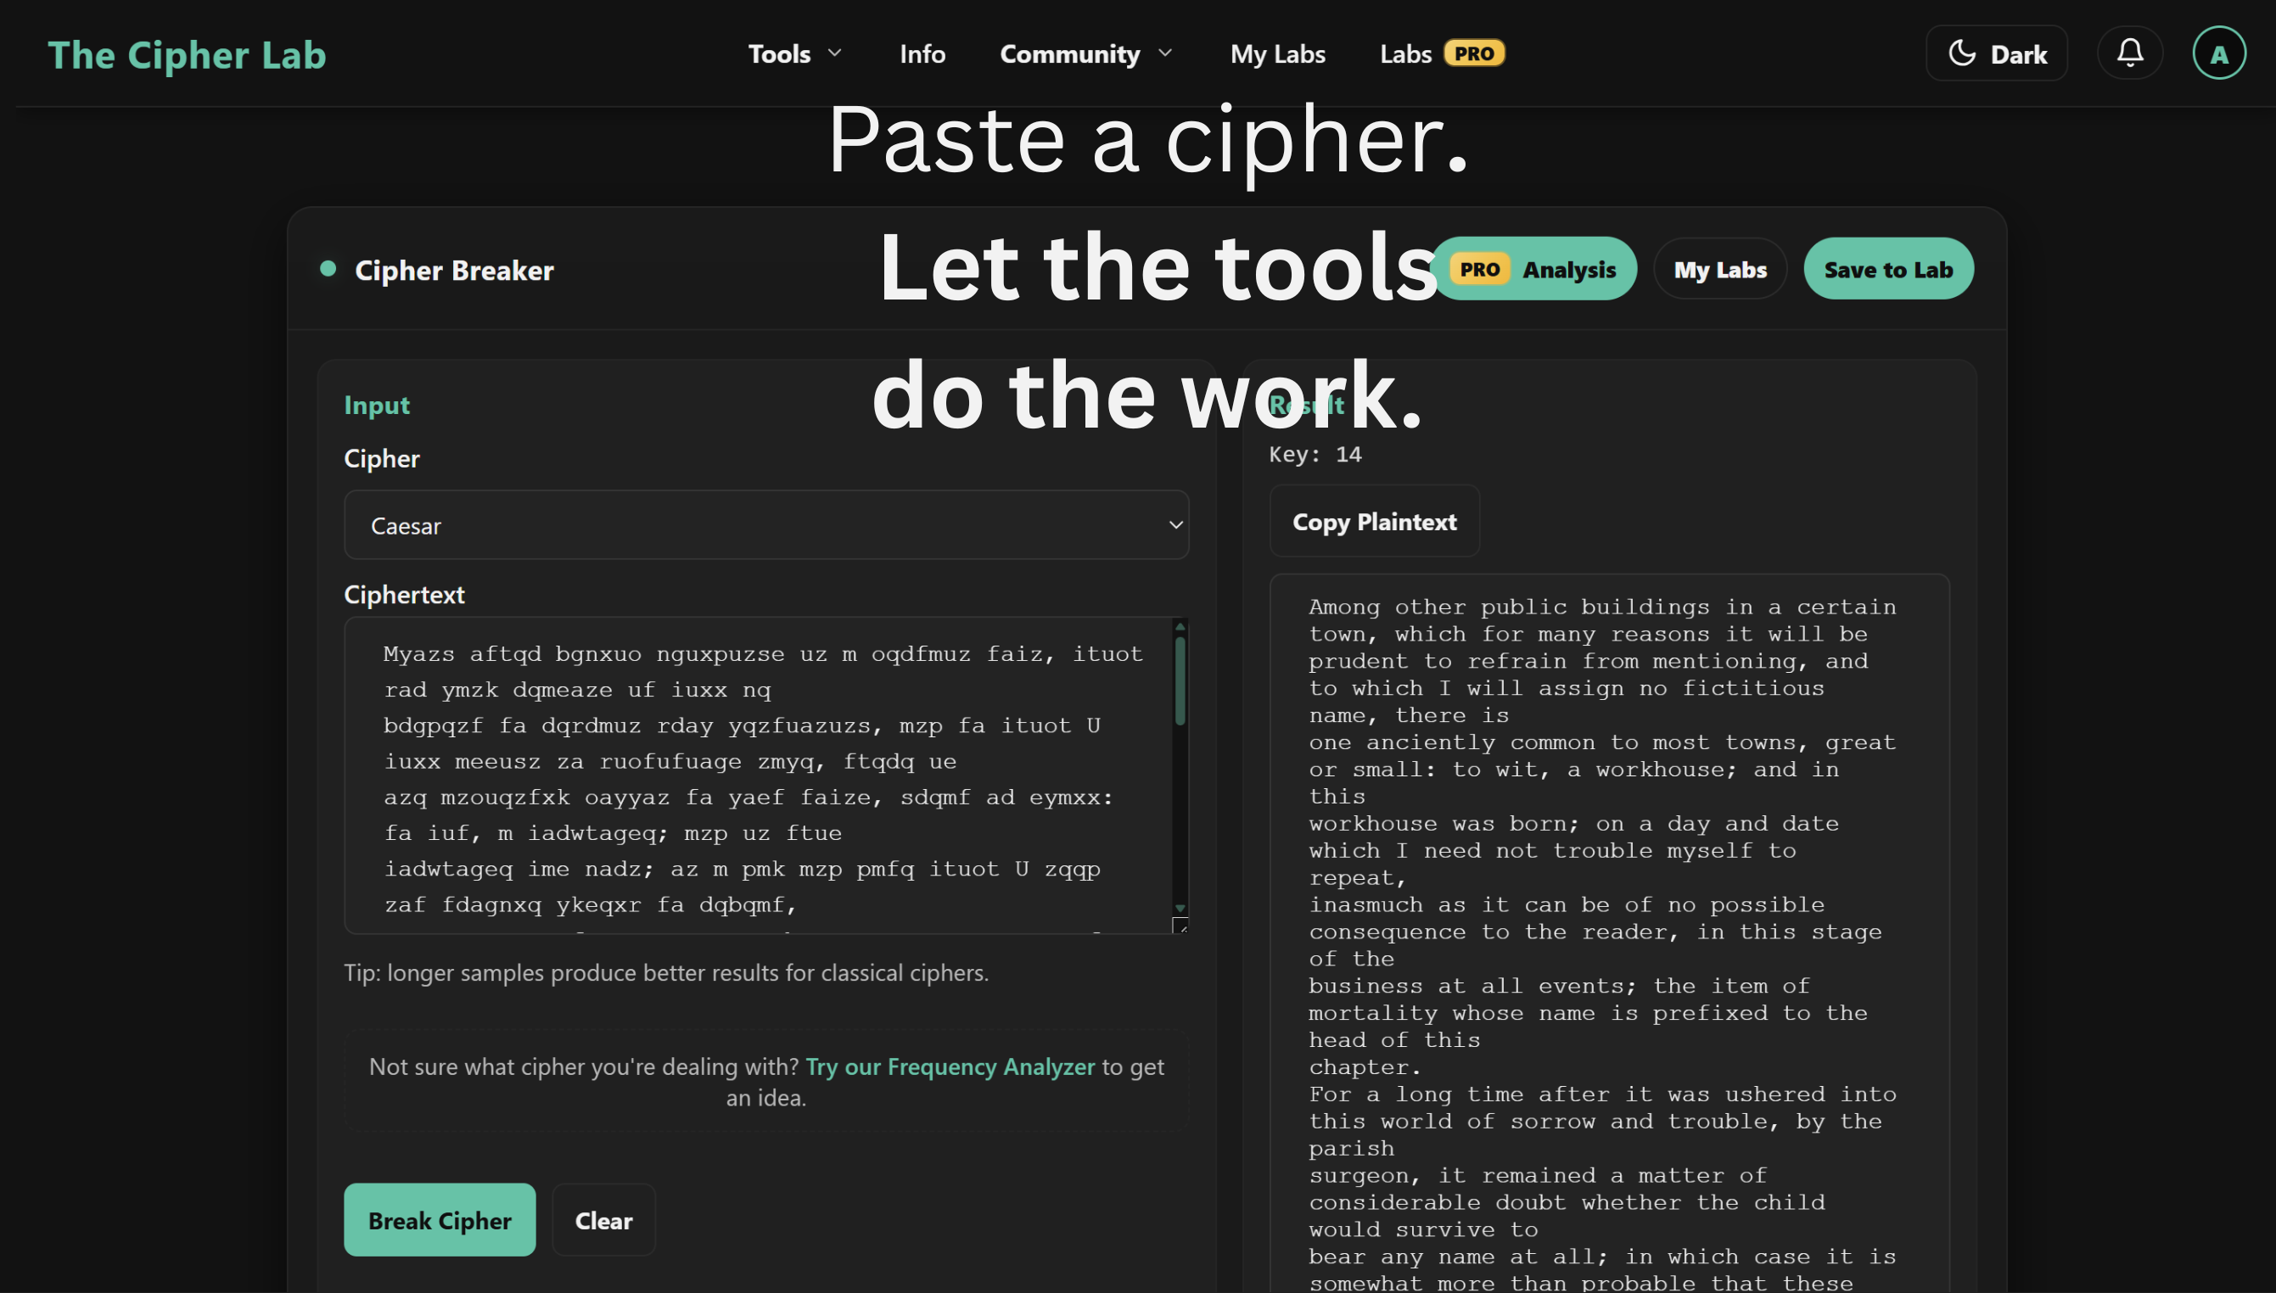The image size is (2276, 1293).
Task: Click the PRO badge next to Labs
Action: point(1473,53)
